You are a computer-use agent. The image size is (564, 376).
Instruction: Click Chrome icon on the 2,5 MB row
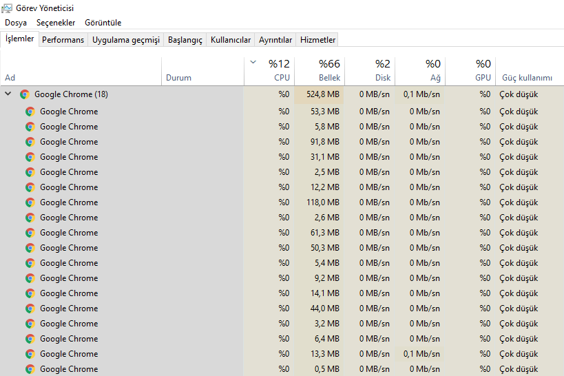(x=30, y=172)
